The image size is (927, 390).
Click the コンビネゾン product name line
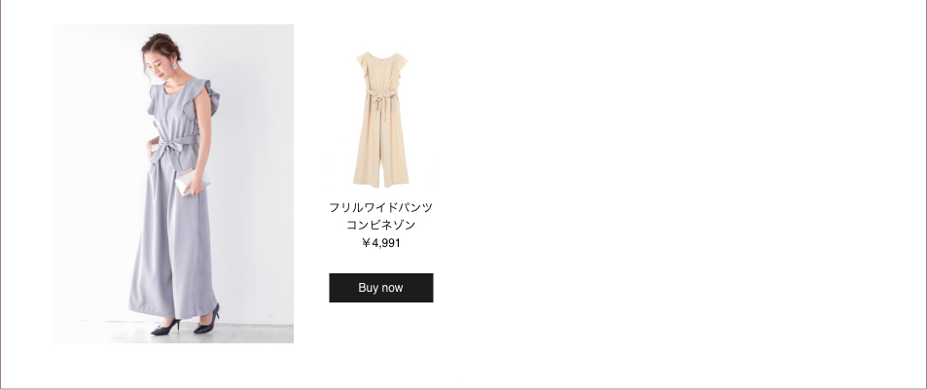coord(380,225)
